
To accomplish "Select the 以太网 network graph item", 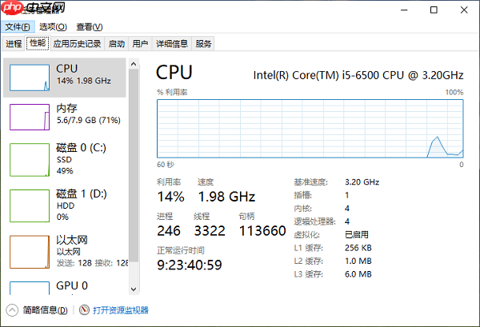I will (x=30, y=252).
